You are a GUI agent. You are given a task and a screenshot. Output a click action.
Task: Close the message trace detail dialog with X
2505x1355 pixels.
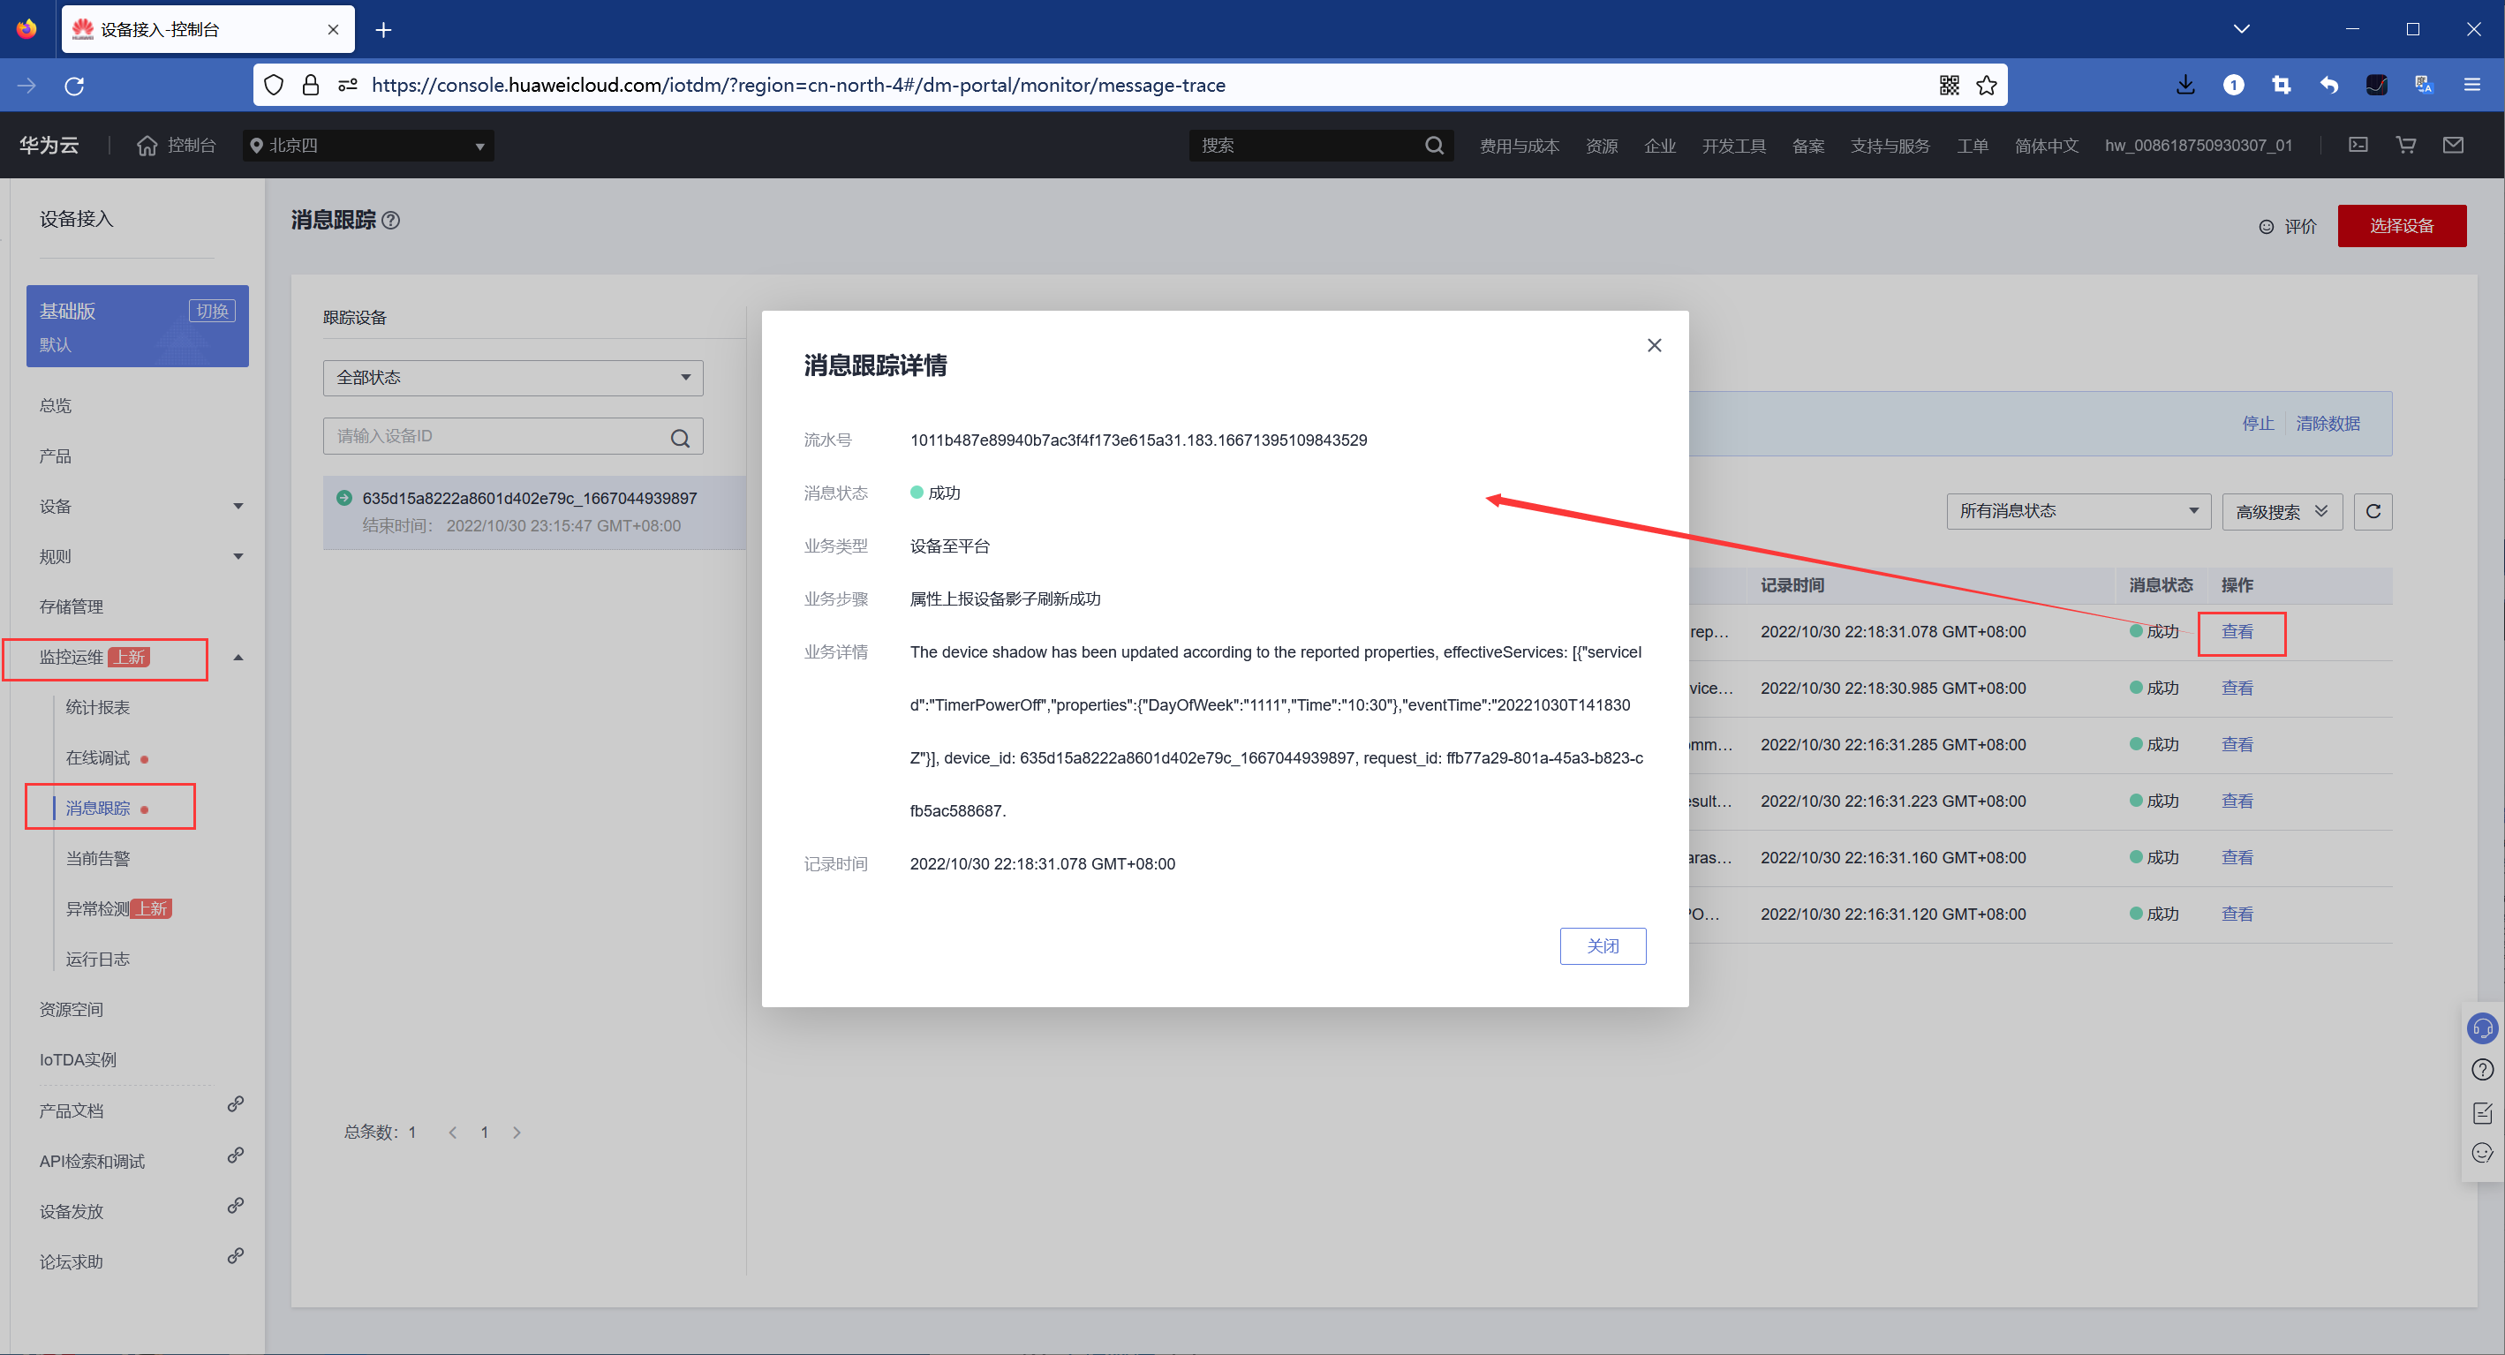tap(1653, 345)
